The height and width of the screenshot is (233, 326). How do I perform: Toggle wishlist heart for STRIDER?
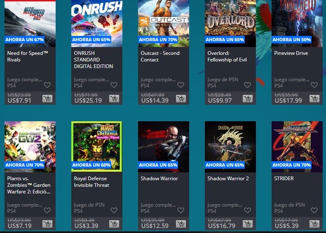click(314, 210)
